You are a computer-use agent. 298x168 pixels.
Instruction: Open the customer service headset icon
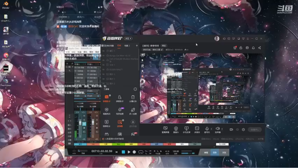click(224, 38)
